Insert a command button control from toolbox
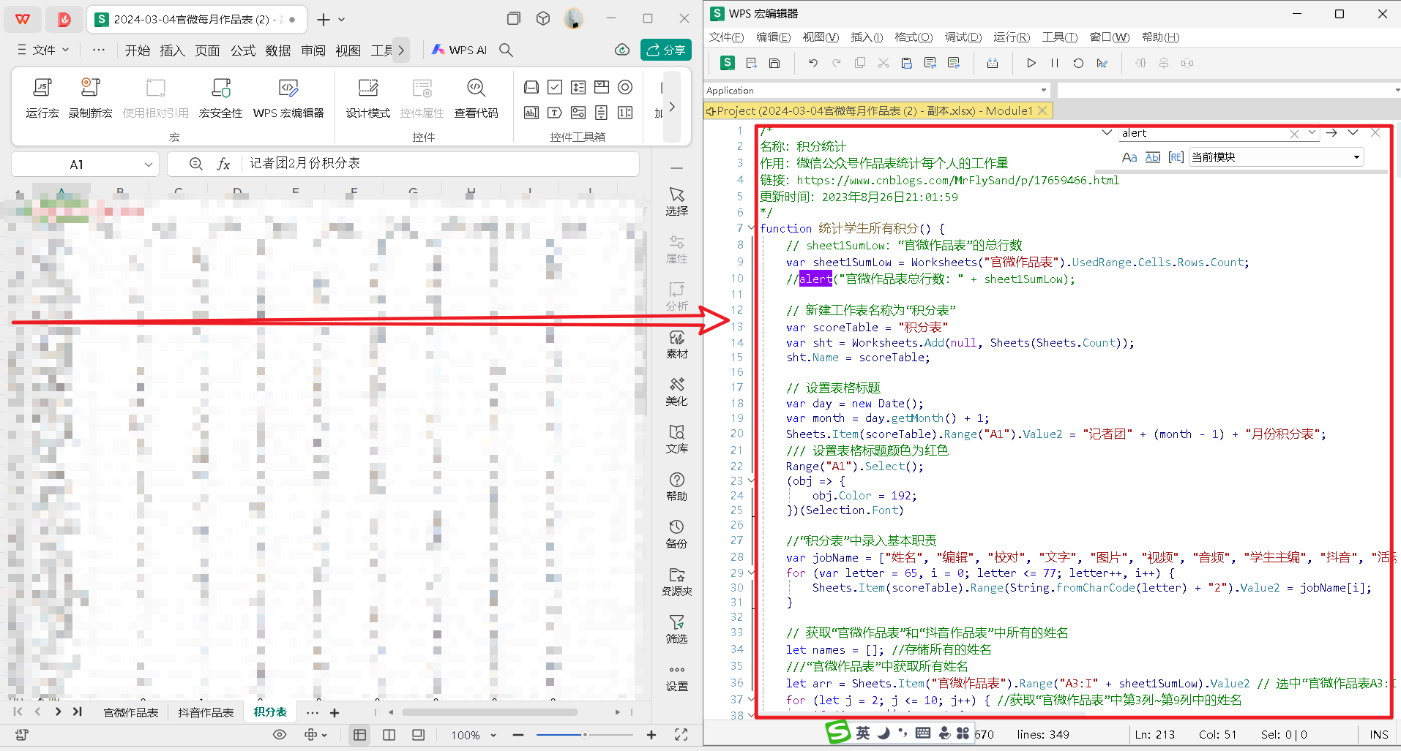 coord(531,88)
